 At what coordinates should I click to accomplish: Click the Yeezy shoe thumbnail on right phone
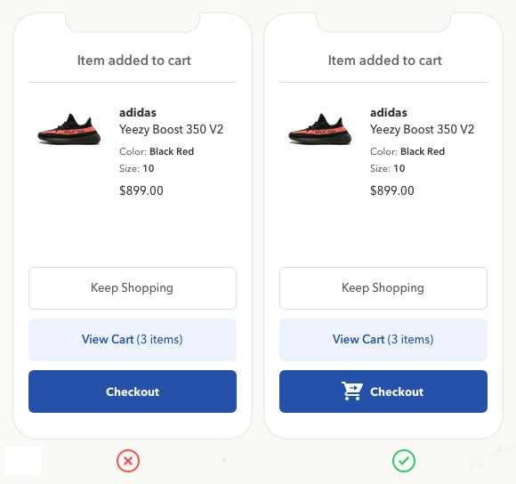pyautogui.click(x=320, y=129)
